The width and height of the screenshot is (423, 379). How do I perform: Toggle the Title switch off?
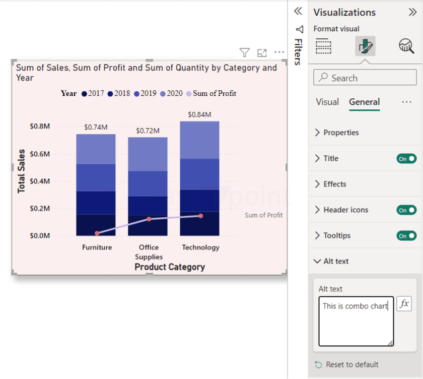(406, 158)
